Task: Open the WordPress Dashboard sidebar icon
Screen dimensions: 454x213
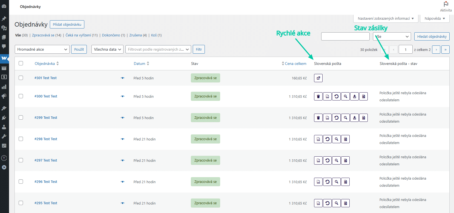Action: [4, 6]
